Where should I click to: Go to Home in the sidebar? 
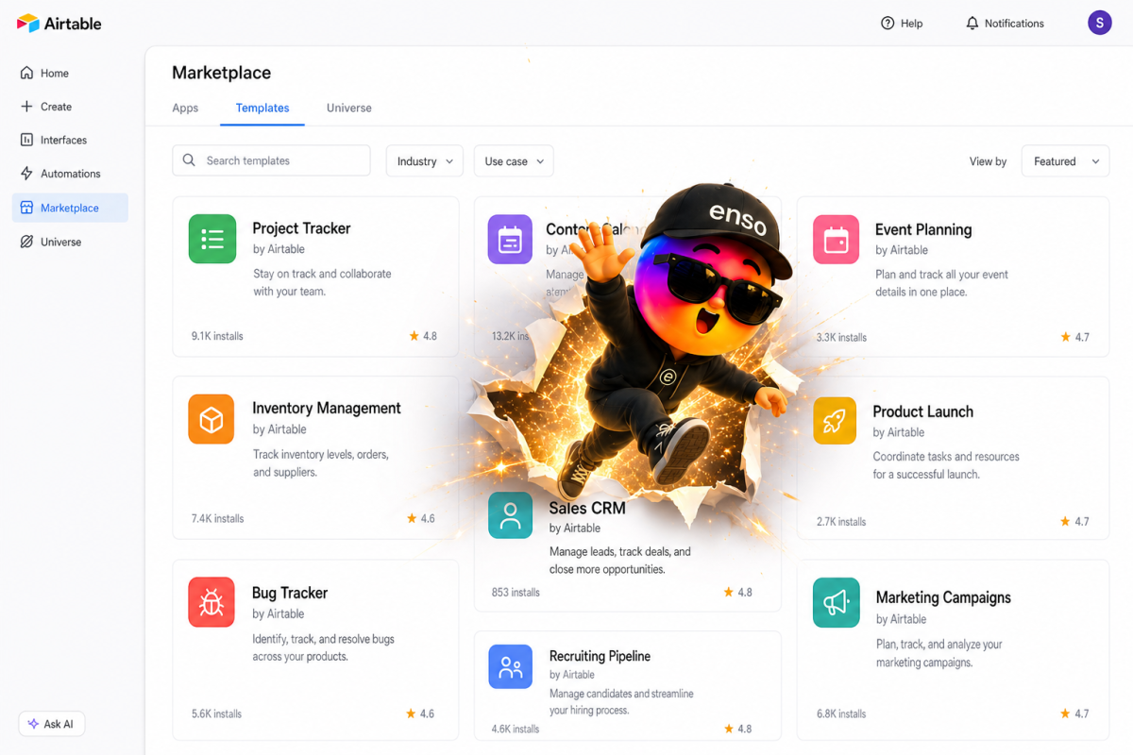[70, 73]
